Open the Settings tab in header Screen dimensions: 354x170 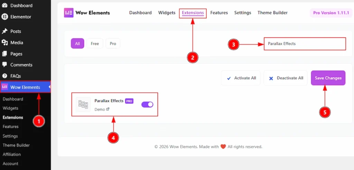[x=243, y=13]
